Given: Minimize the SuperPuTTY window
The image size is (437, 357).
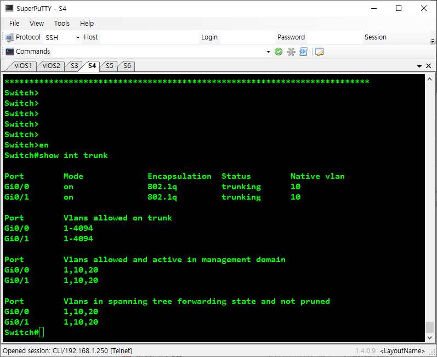Looking at the screenshot, I should tap(374, 8).
